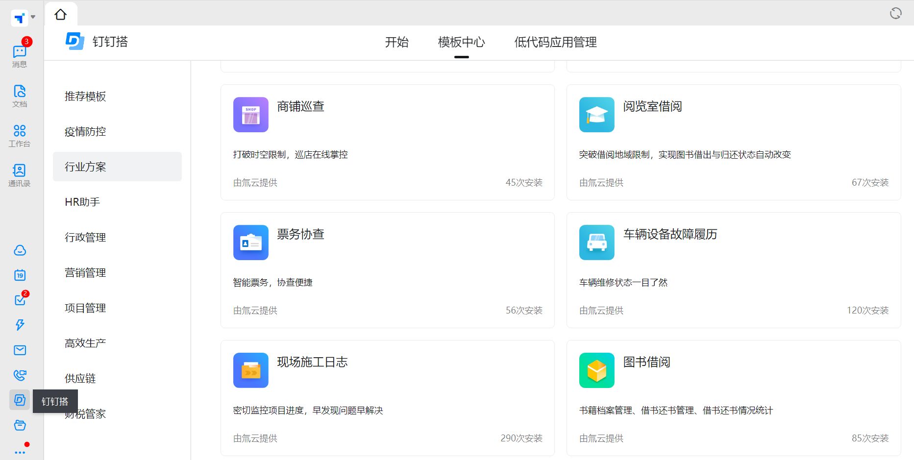Select 营销管理 category

[117, 272]
